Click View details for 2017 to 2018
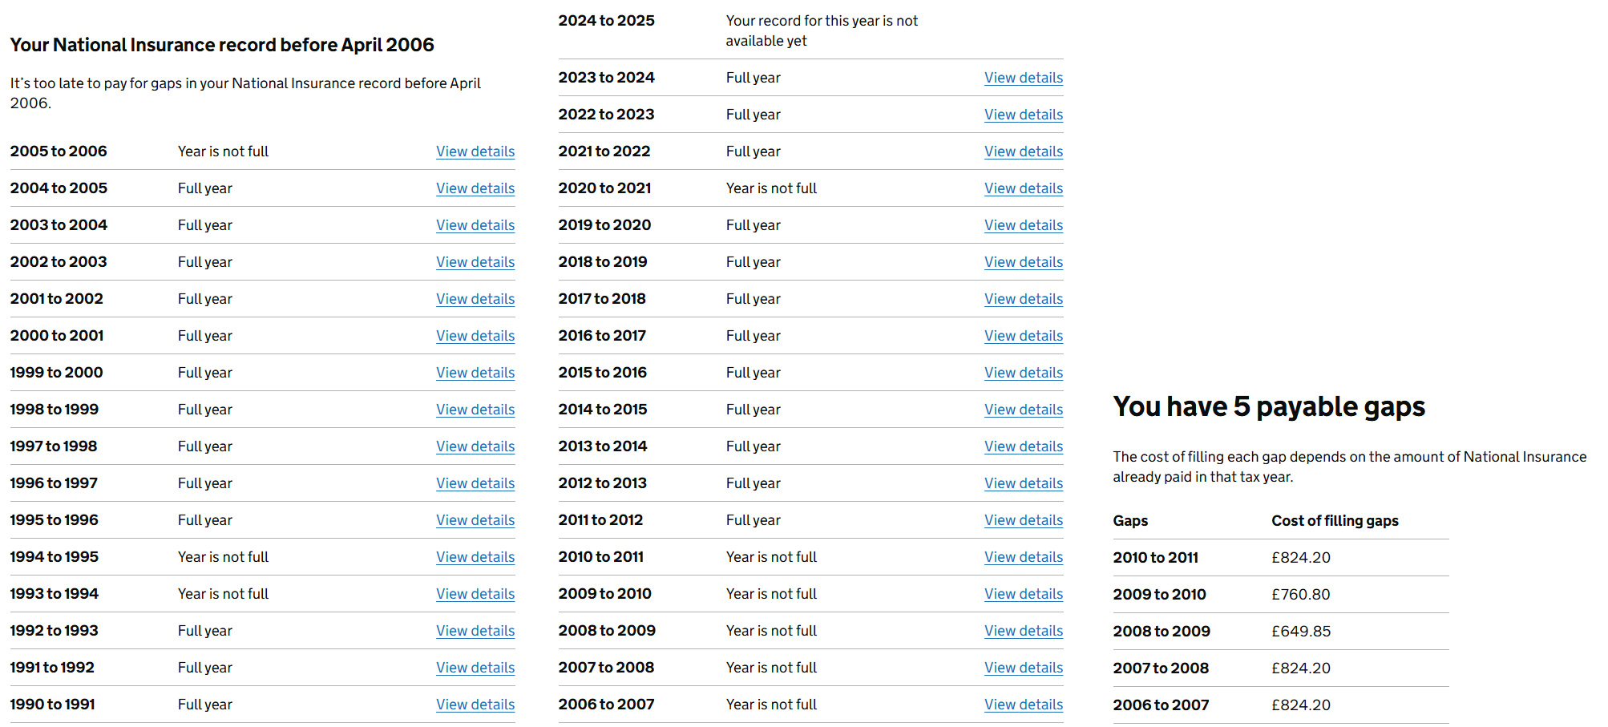1608x727 pixels. click(x=1023, y=299)
